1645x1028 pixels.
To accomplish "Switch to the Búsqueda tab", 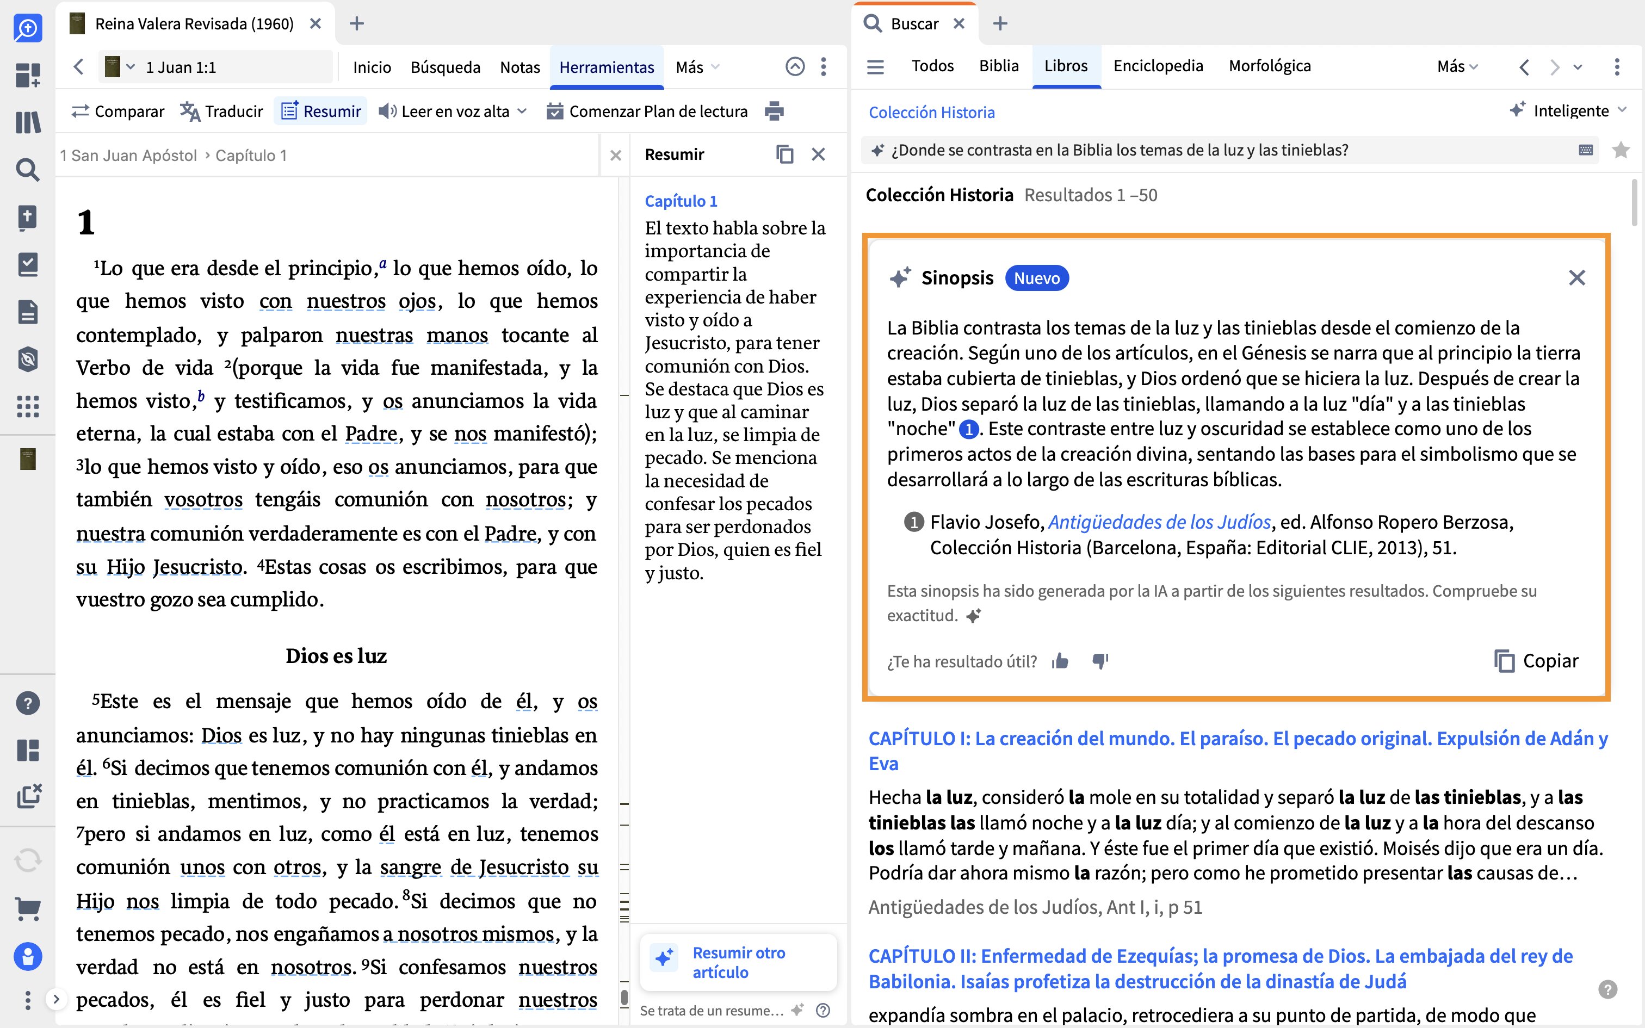I will (445, 67).
